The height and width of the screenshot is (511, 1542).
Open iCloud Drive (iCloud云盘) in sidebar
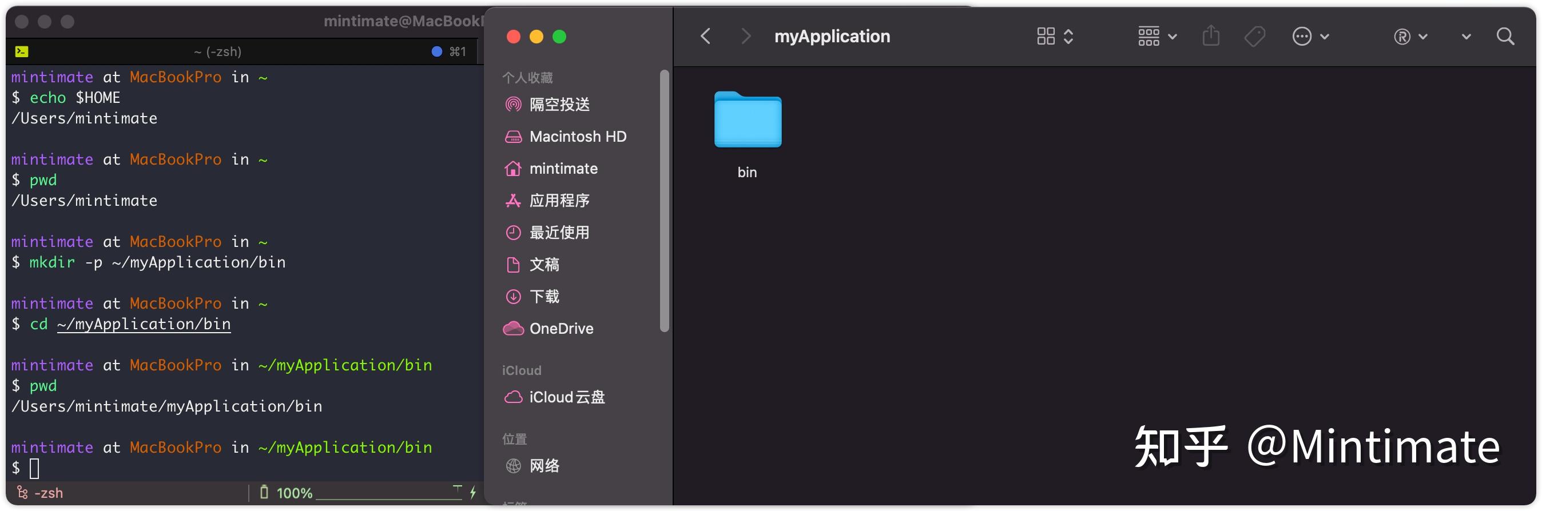coord(566,397)
